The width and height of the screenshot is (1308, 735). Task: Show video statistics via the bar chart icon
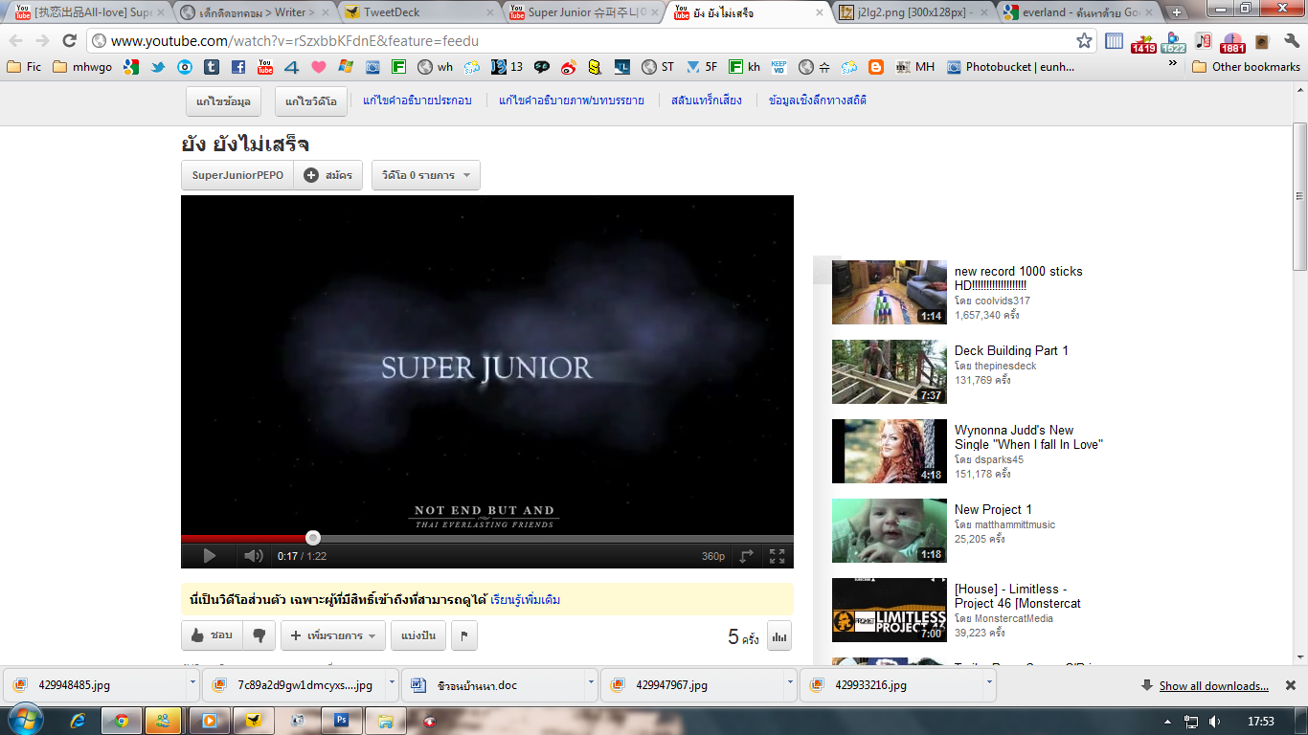point(779,635)
